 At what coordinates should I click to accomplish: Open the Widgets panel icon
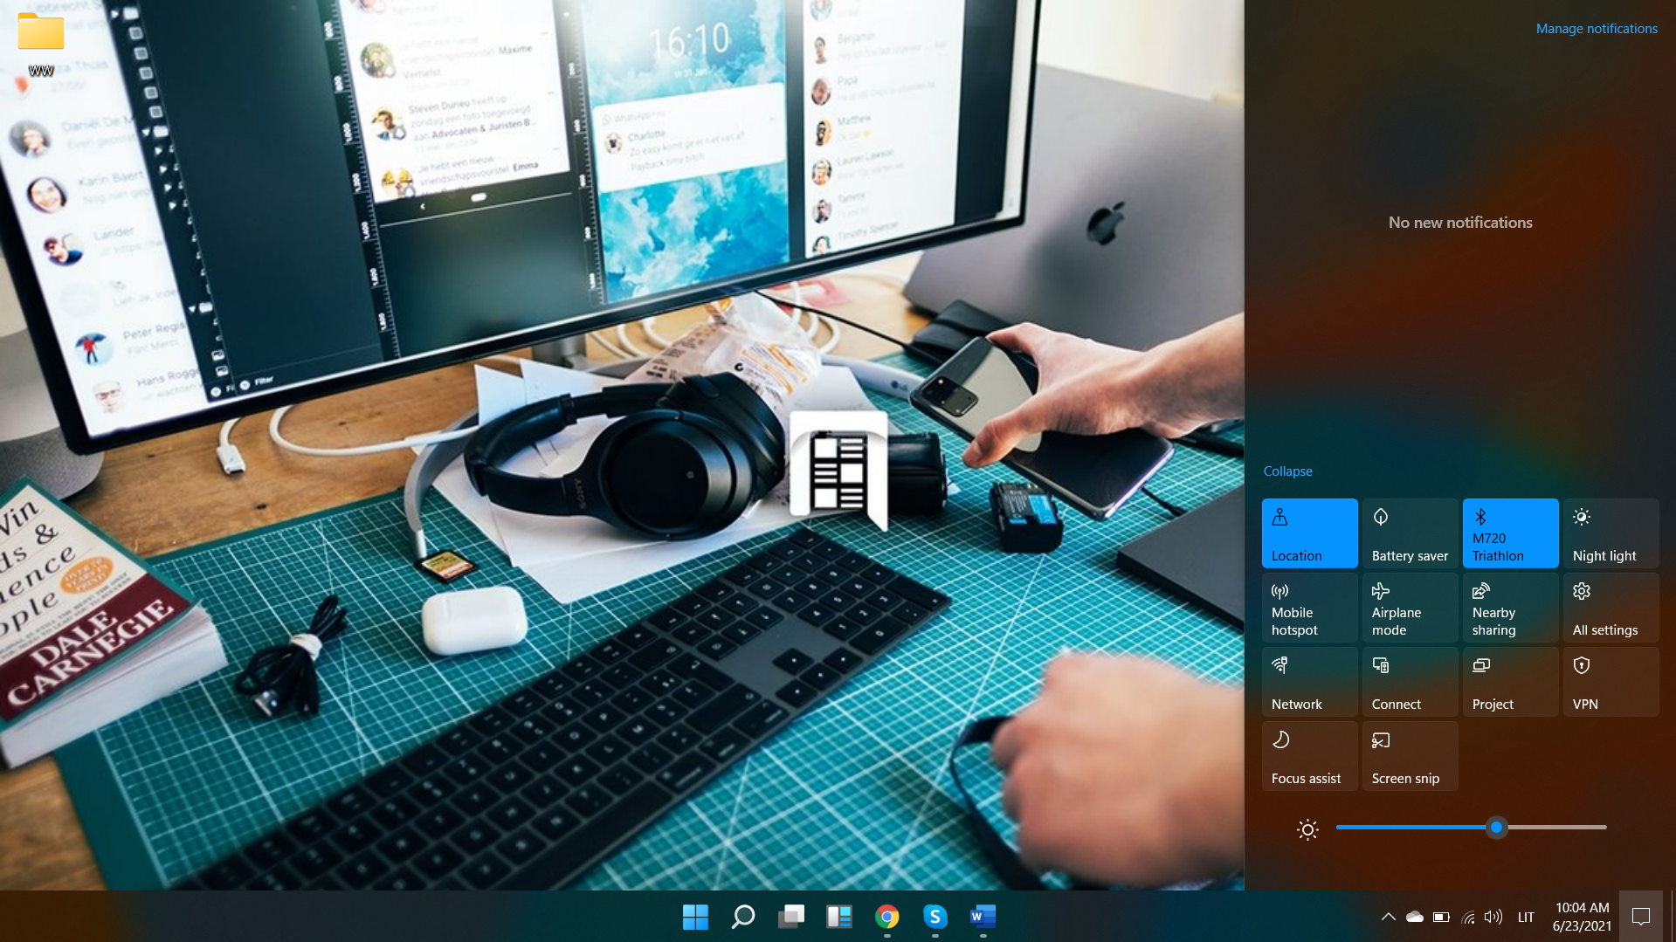[839, 917]
